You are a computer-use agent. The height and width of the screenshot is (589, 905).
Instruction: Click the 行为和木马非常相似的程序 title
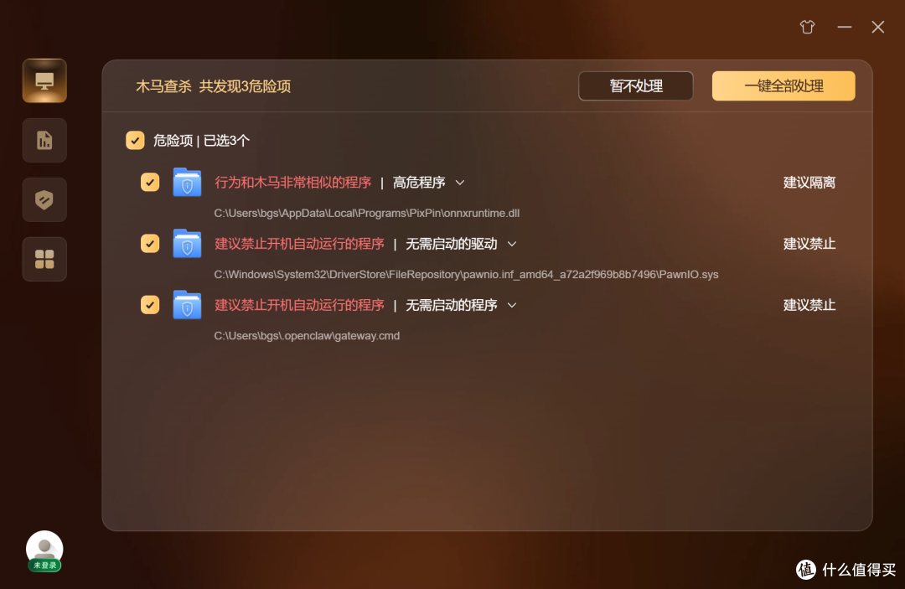292,183
